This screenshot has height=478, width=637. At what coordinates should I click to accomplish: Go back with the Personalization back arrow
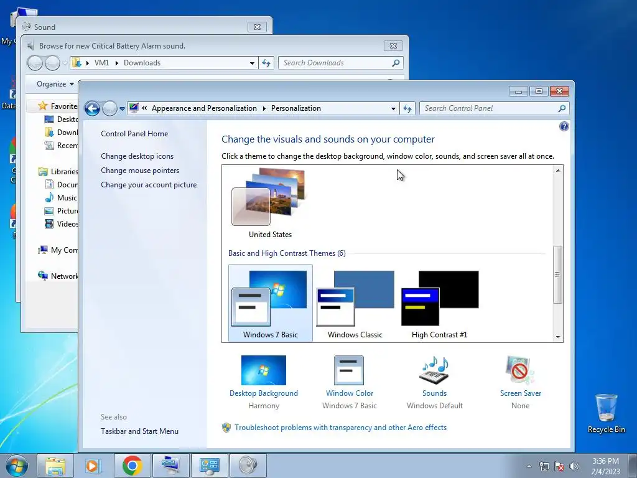pyautogui.click(x=92, y=108)
